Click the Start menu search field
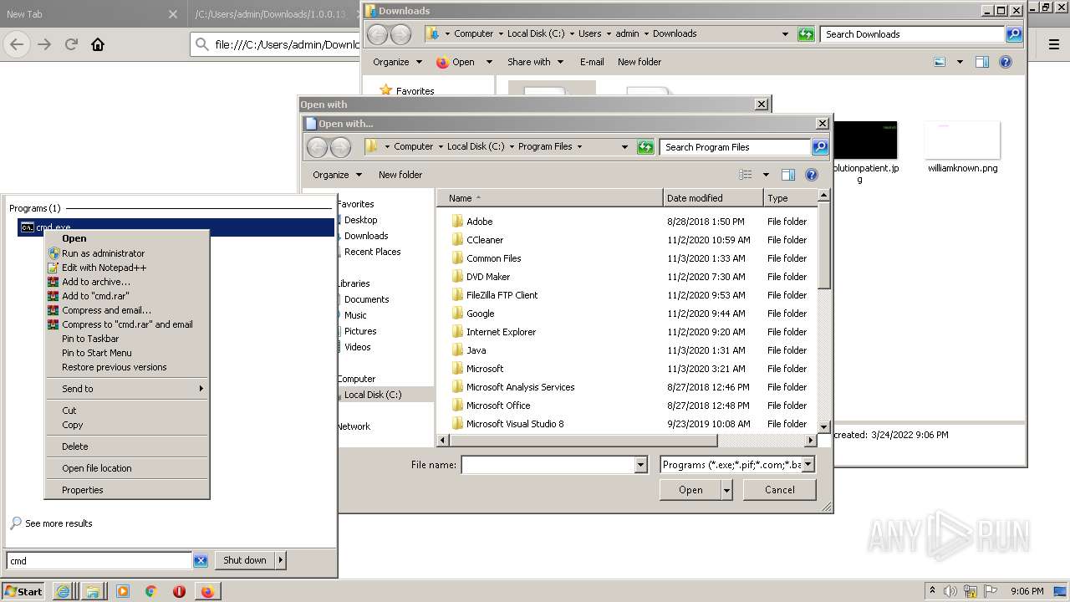1070x602 pixels. [99, 561]
